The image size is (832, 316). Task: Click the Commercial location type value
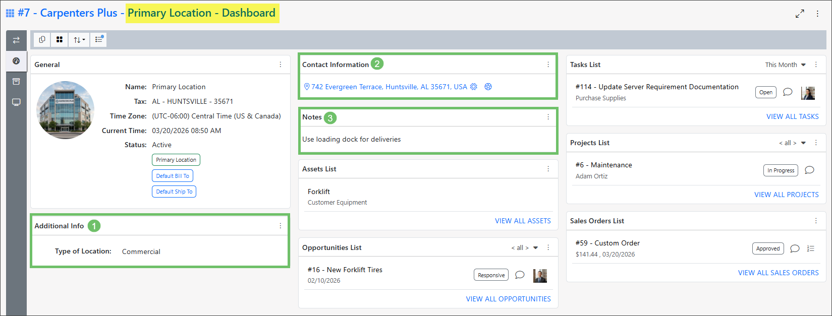tap(141, 251)
